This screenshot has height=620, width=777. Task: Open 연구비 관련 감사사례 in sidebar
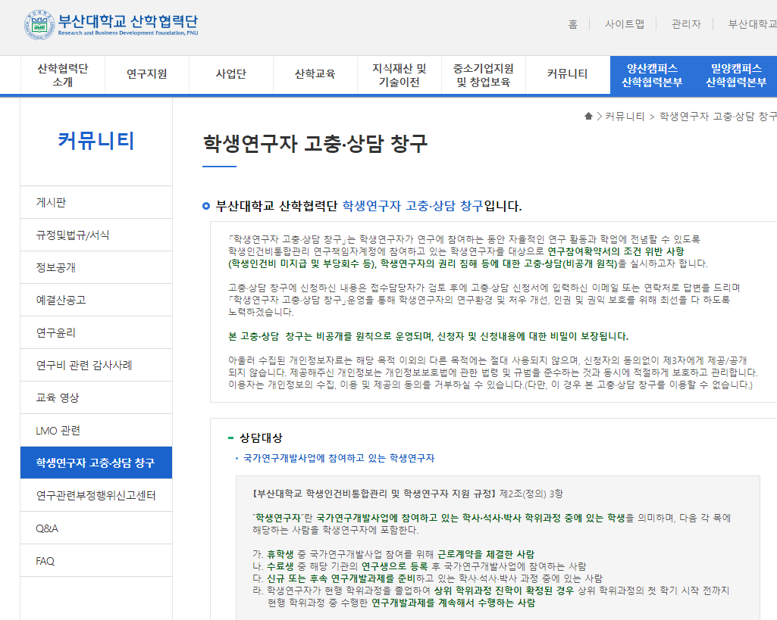tap(84, 365)
